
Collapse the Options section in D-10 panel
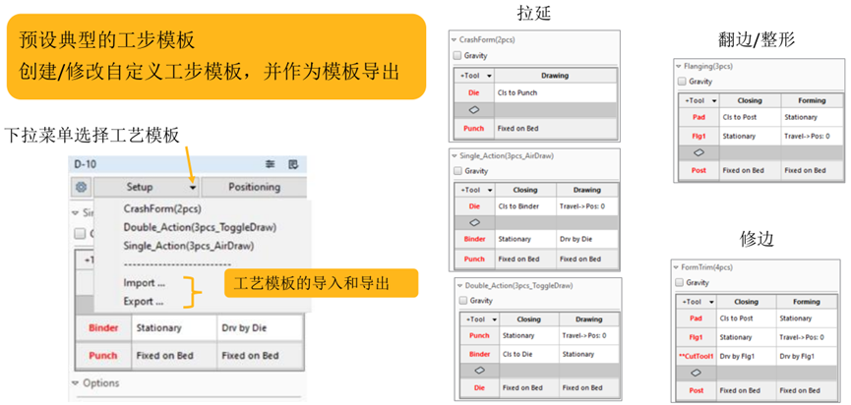76,382
